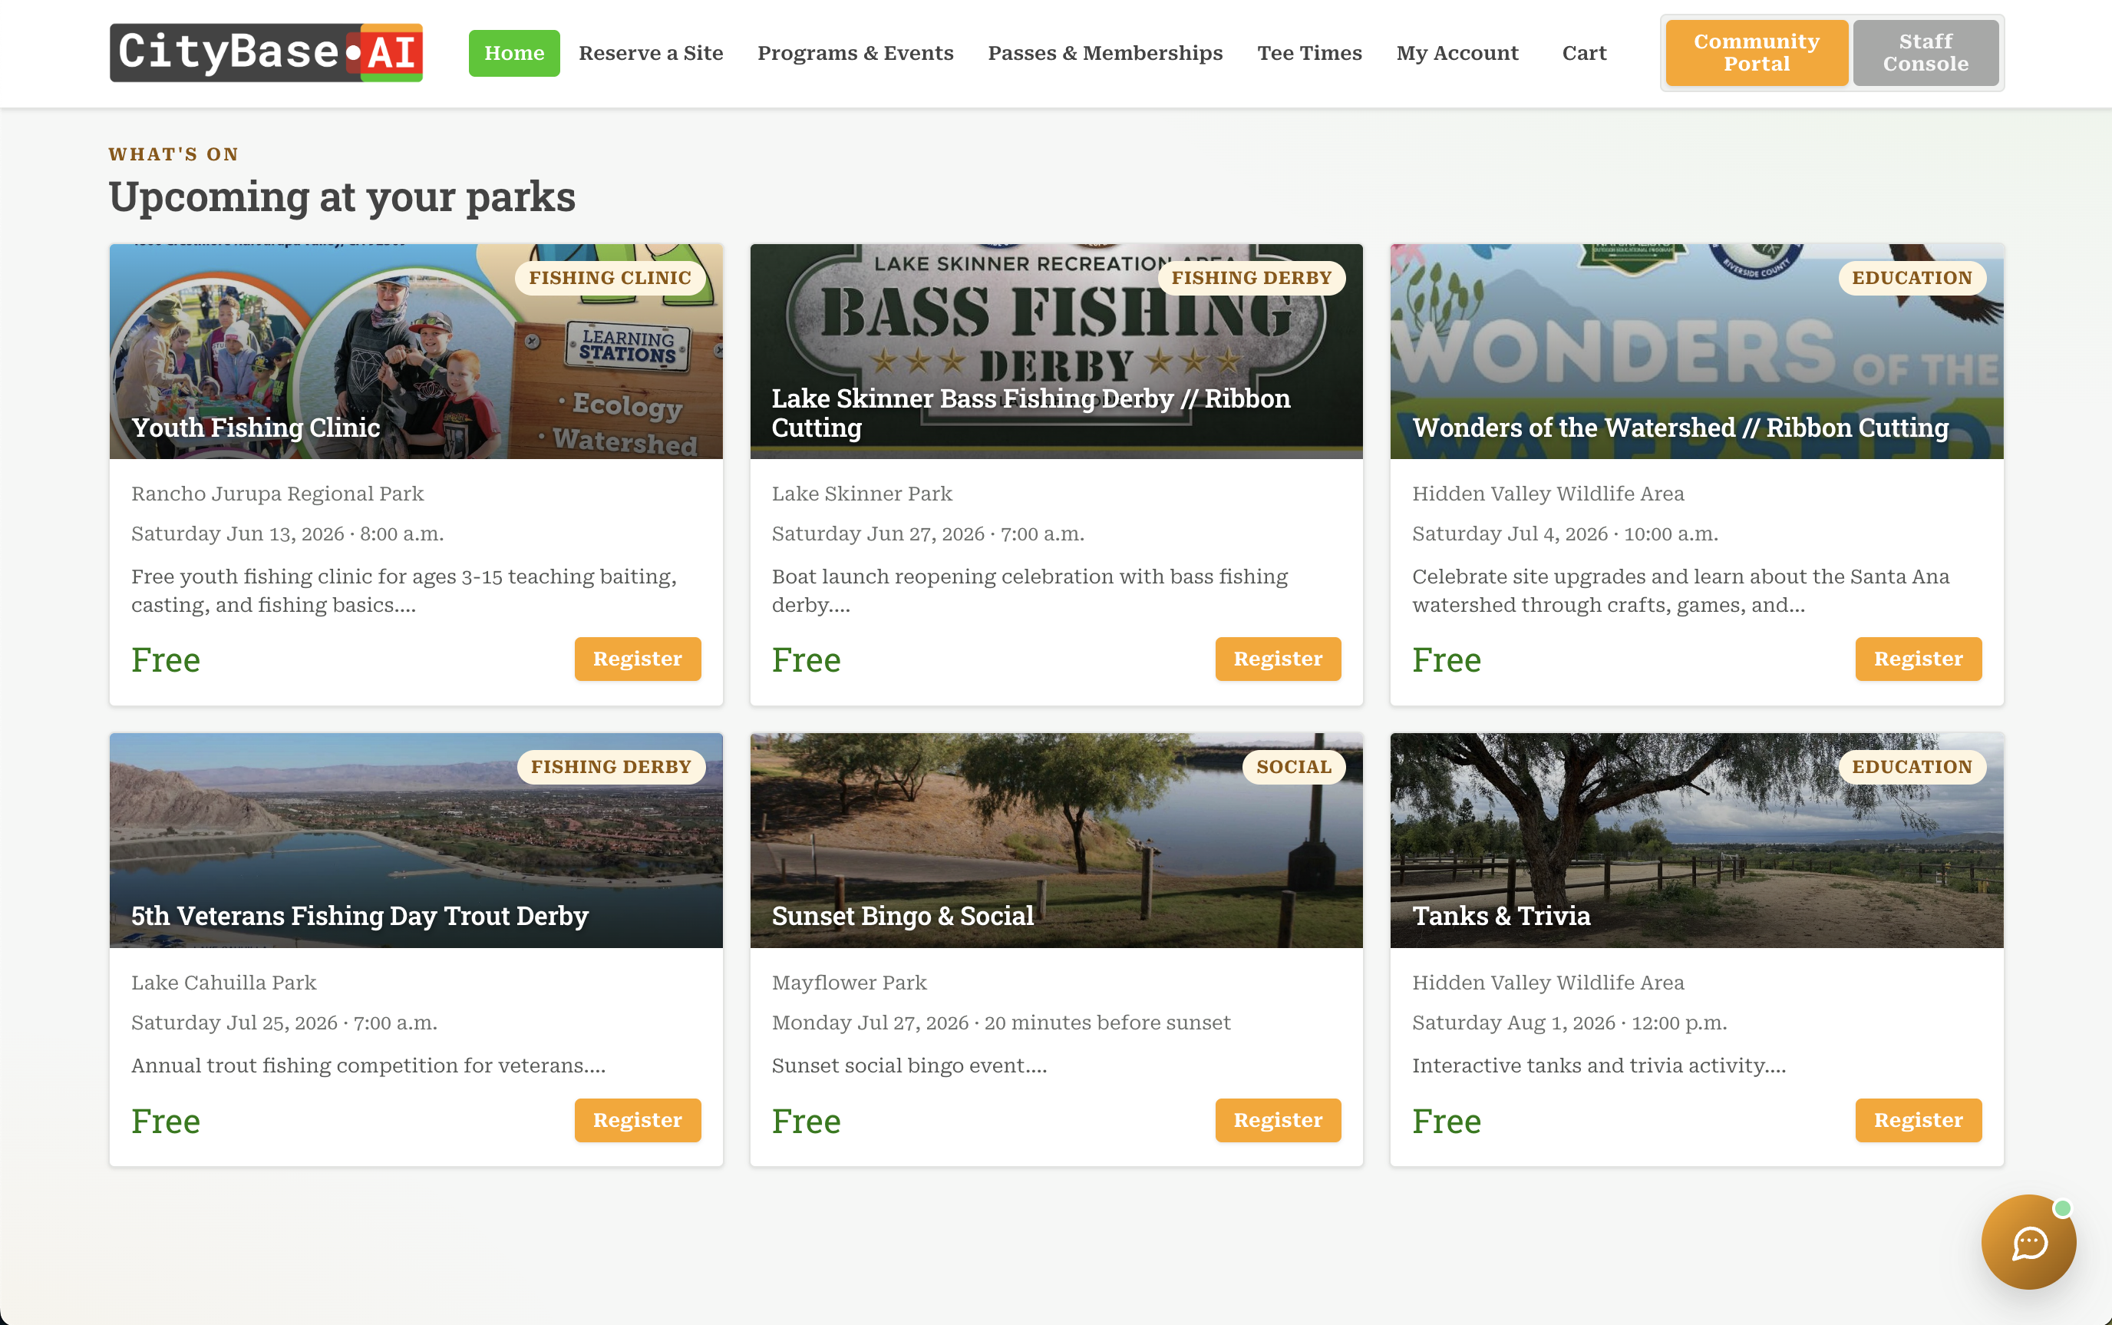Image resolution: width=2112 pixels, height=1325 pixels.
Task: Register for Wonders of the Watershed
Action: coord(1919,659)
